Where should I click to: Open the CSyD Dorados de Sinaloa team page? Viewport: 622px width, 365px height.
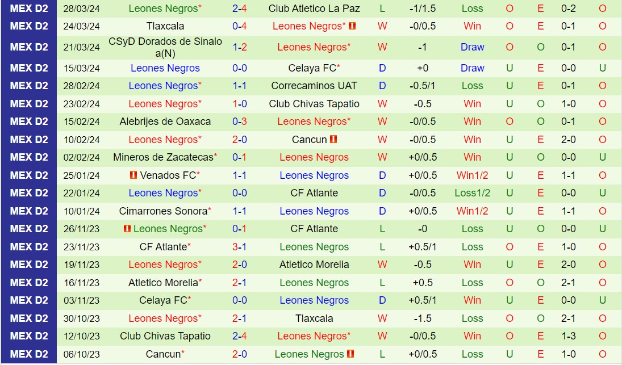165,47
